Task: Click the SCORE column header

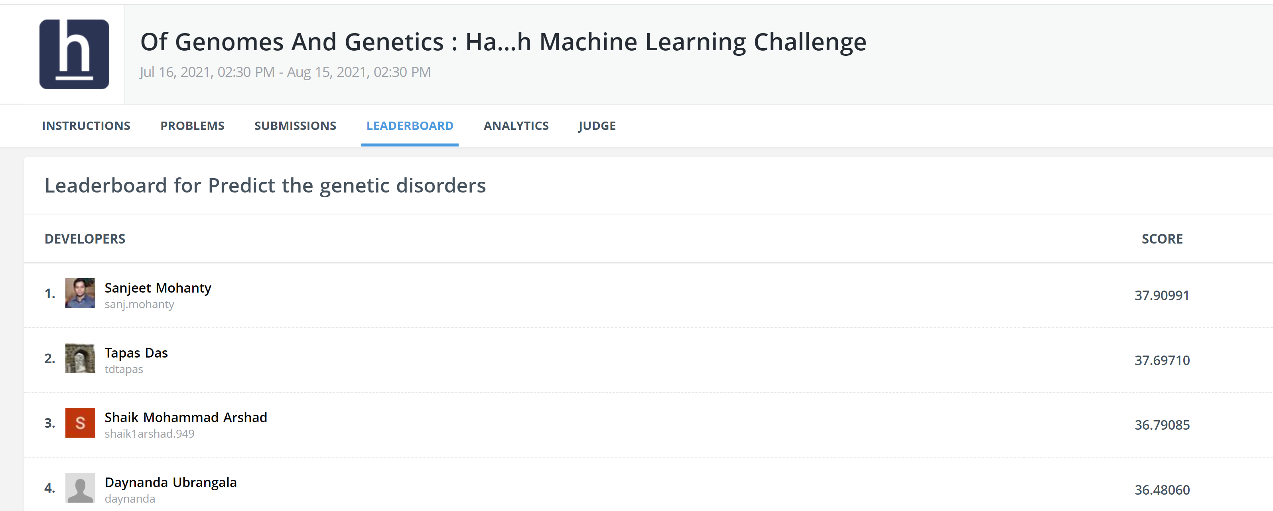Action: (1163, 238)
